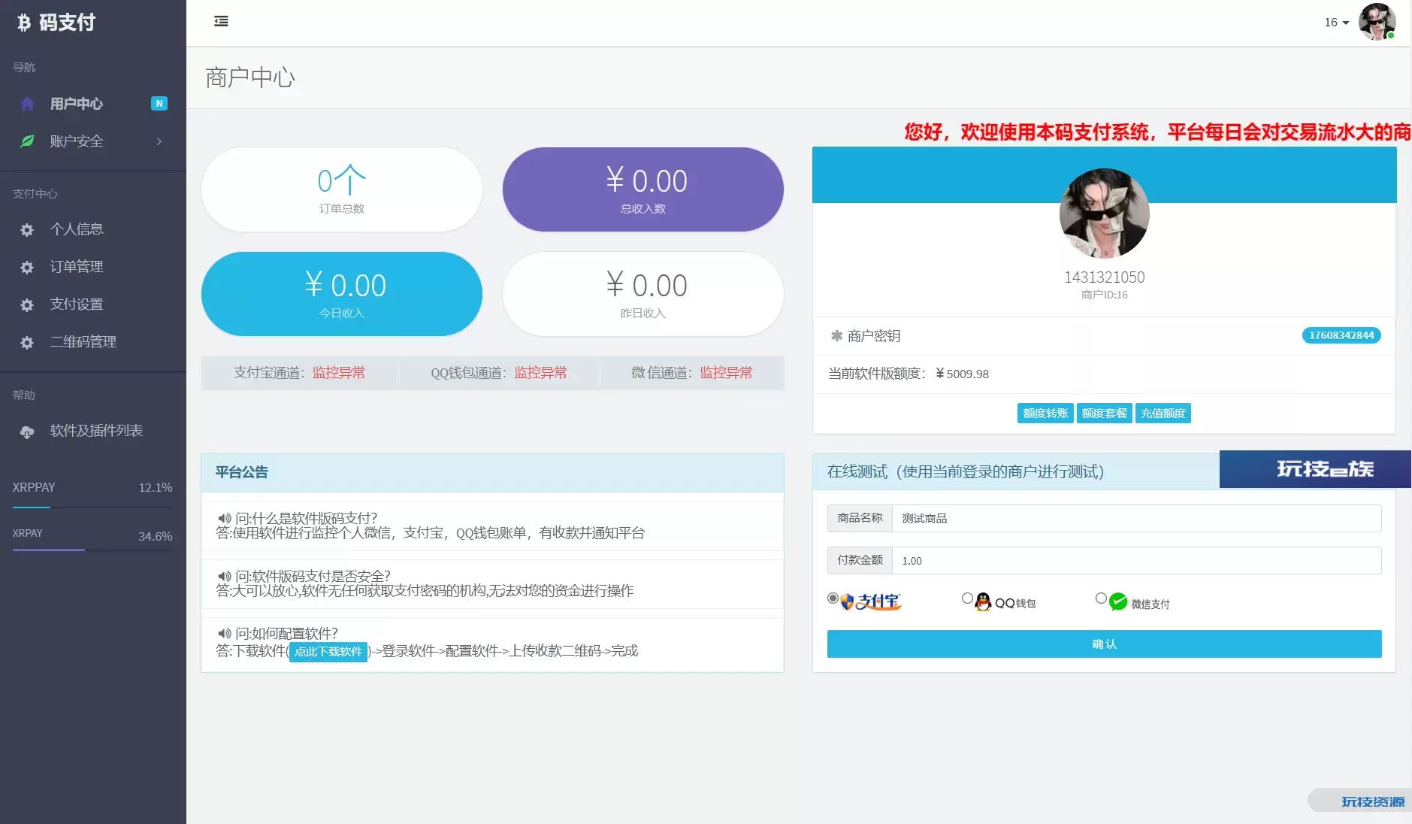Click the 确认 submit button
The width and height of the screenshot is (1412, 824).
(x=1104, y=644)
